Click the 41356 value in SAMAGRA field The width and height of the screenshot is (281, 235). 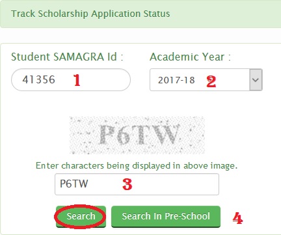[x=38, y=79]
